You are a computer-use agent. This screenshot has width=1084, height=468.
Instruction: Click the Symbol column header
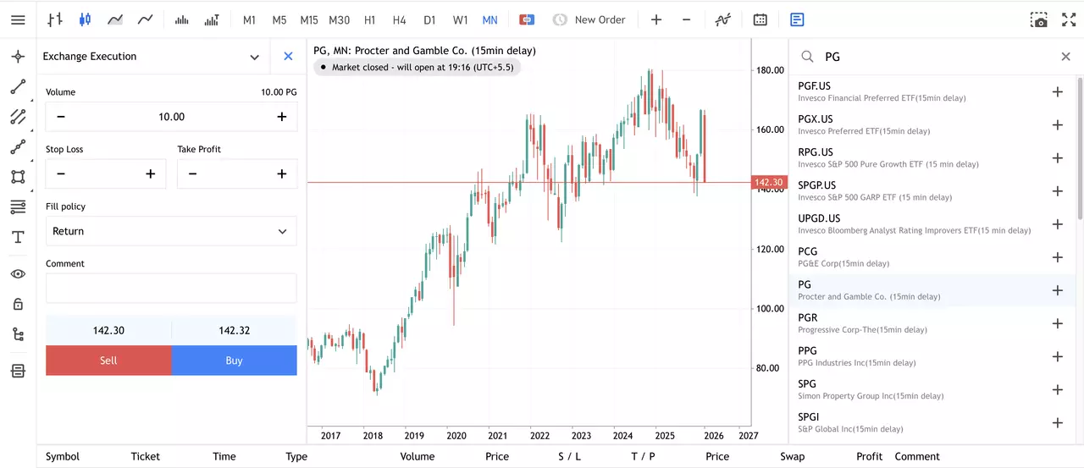pyautogui.click(x=63, y=456)
